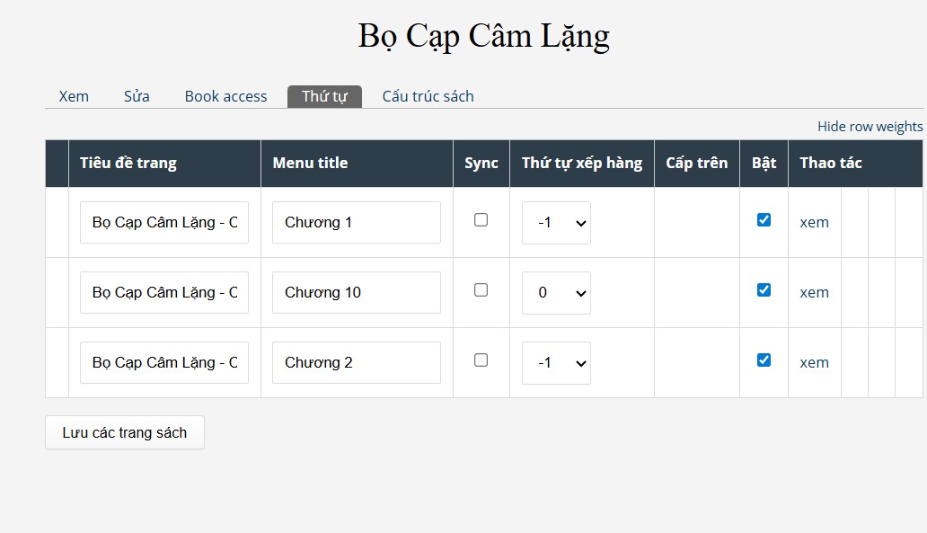Viewport: 927px width, 533px height.
Task: Click the Lưu các trang sách button
Action: [x=125, y=432]
